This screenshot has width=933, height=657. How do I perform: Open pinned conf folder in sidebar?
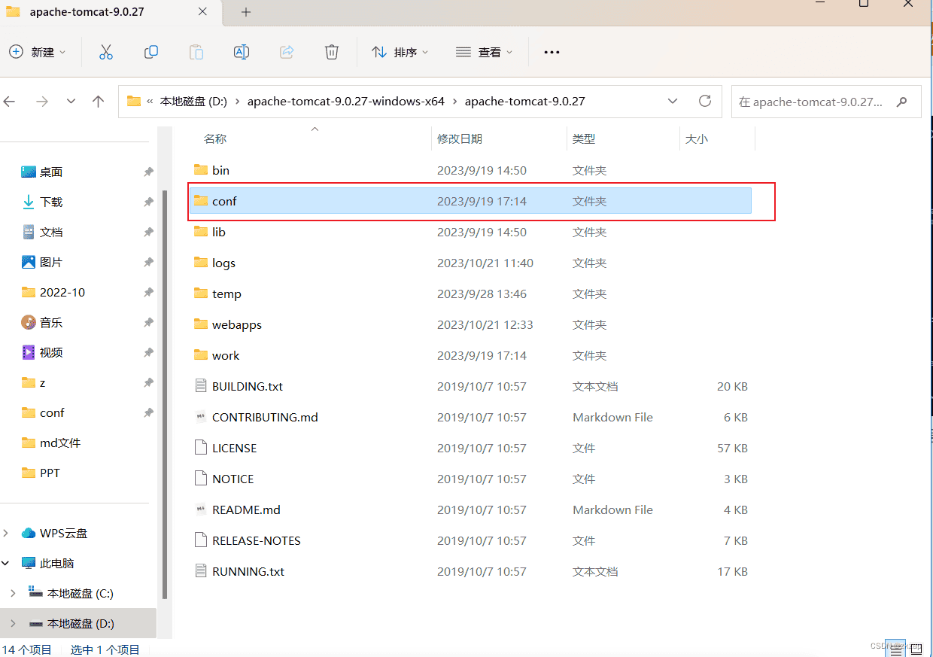[43, 412]
